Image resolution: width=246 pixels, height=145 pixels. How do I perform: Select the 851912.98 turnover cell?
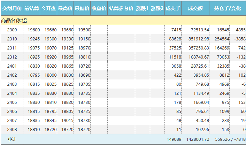click(x=198, y=39)
